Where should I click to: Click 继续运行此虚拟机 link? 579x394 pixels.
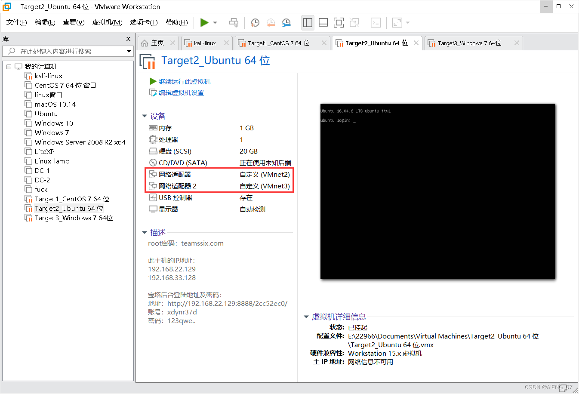(x=185, y=81)
